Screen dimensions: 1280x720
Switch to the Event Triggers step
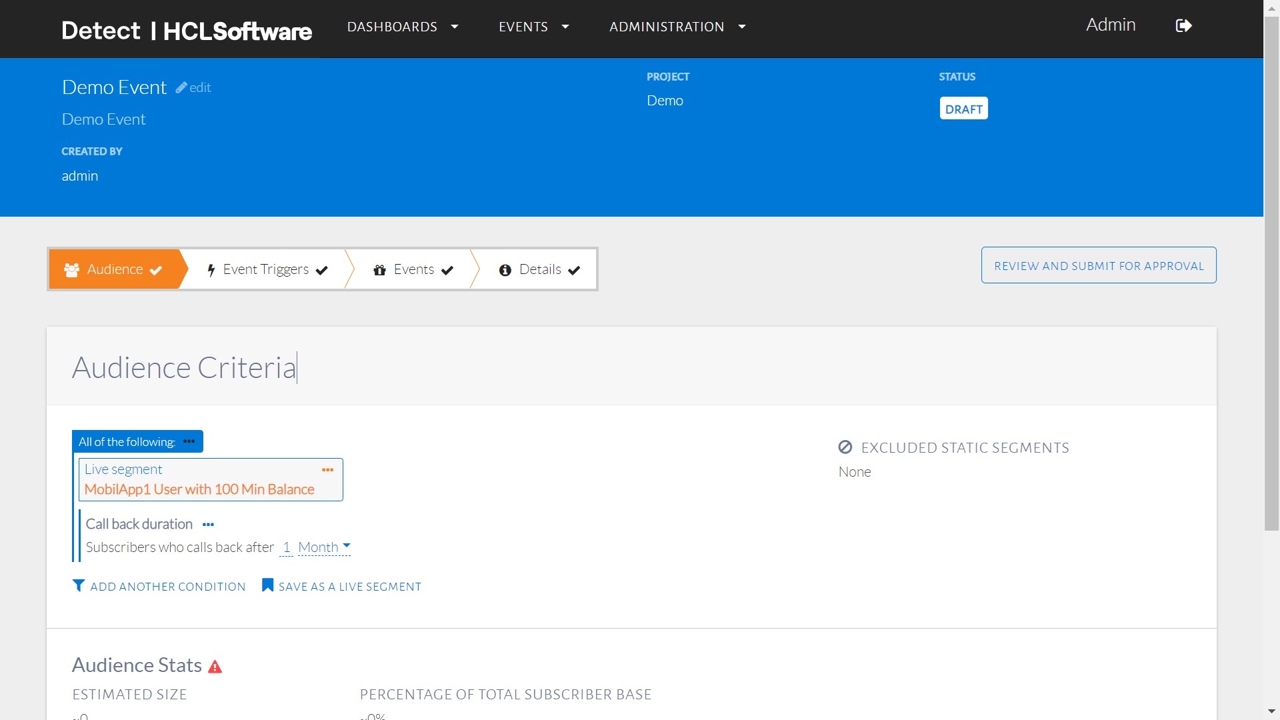tap(267, 269)
